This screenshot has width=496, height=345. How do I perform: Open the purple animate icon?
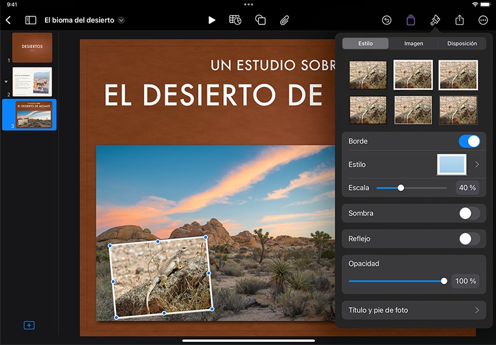410,20
